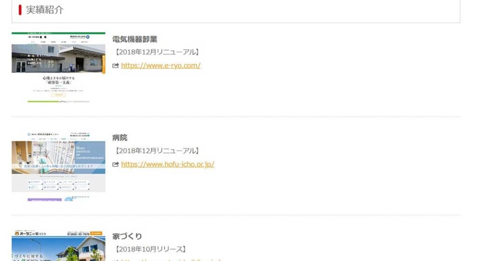Click the purple banner in the hospital thumbnail
The width and height of the screenshot is (479, 261).
point(44,200)
